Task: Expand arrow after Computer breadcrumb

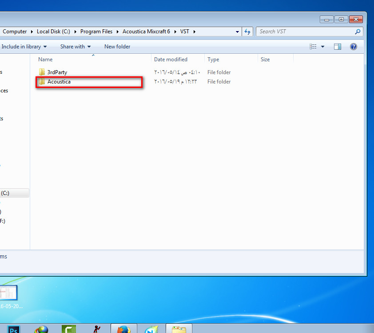Action: pyautogui.click(x=32, y=32)
